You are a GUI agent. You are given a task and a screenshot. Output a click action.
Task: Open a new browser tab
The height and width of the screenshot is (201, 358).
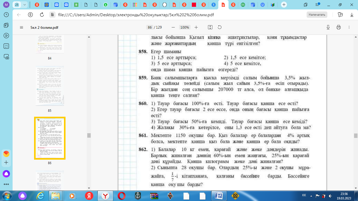coord(284,5)
